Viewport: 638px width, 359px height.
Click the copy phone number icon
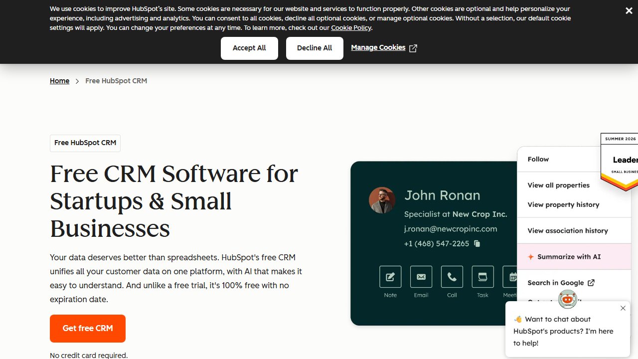[477, 244]
